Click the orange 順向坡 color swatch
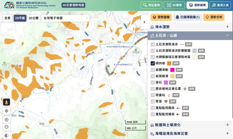This screenshot has width=233, height=139. (x=169, y=63)
